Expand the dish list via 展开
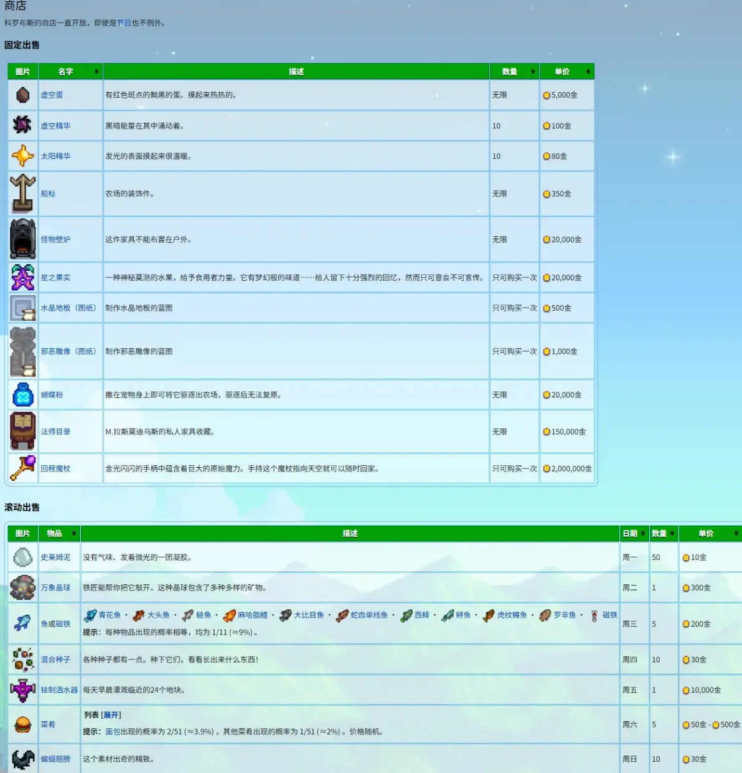Image resolution: width=742 pixels, height=773 pixels. [111, 715]
